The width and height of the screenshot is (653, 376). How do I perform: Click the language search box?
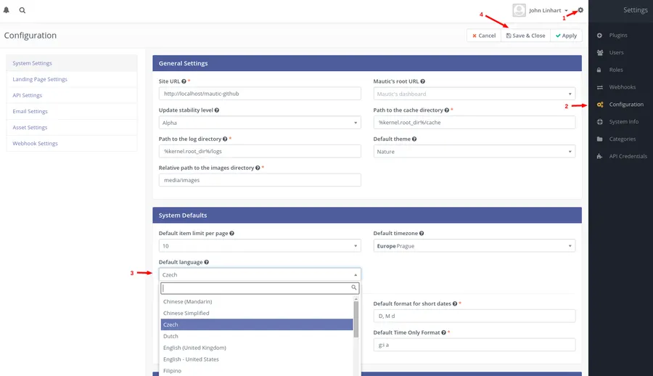260,288
